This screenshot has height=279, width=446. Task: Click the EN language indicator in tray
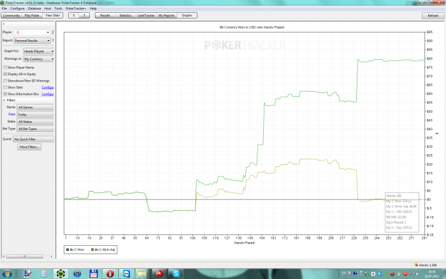344,273
